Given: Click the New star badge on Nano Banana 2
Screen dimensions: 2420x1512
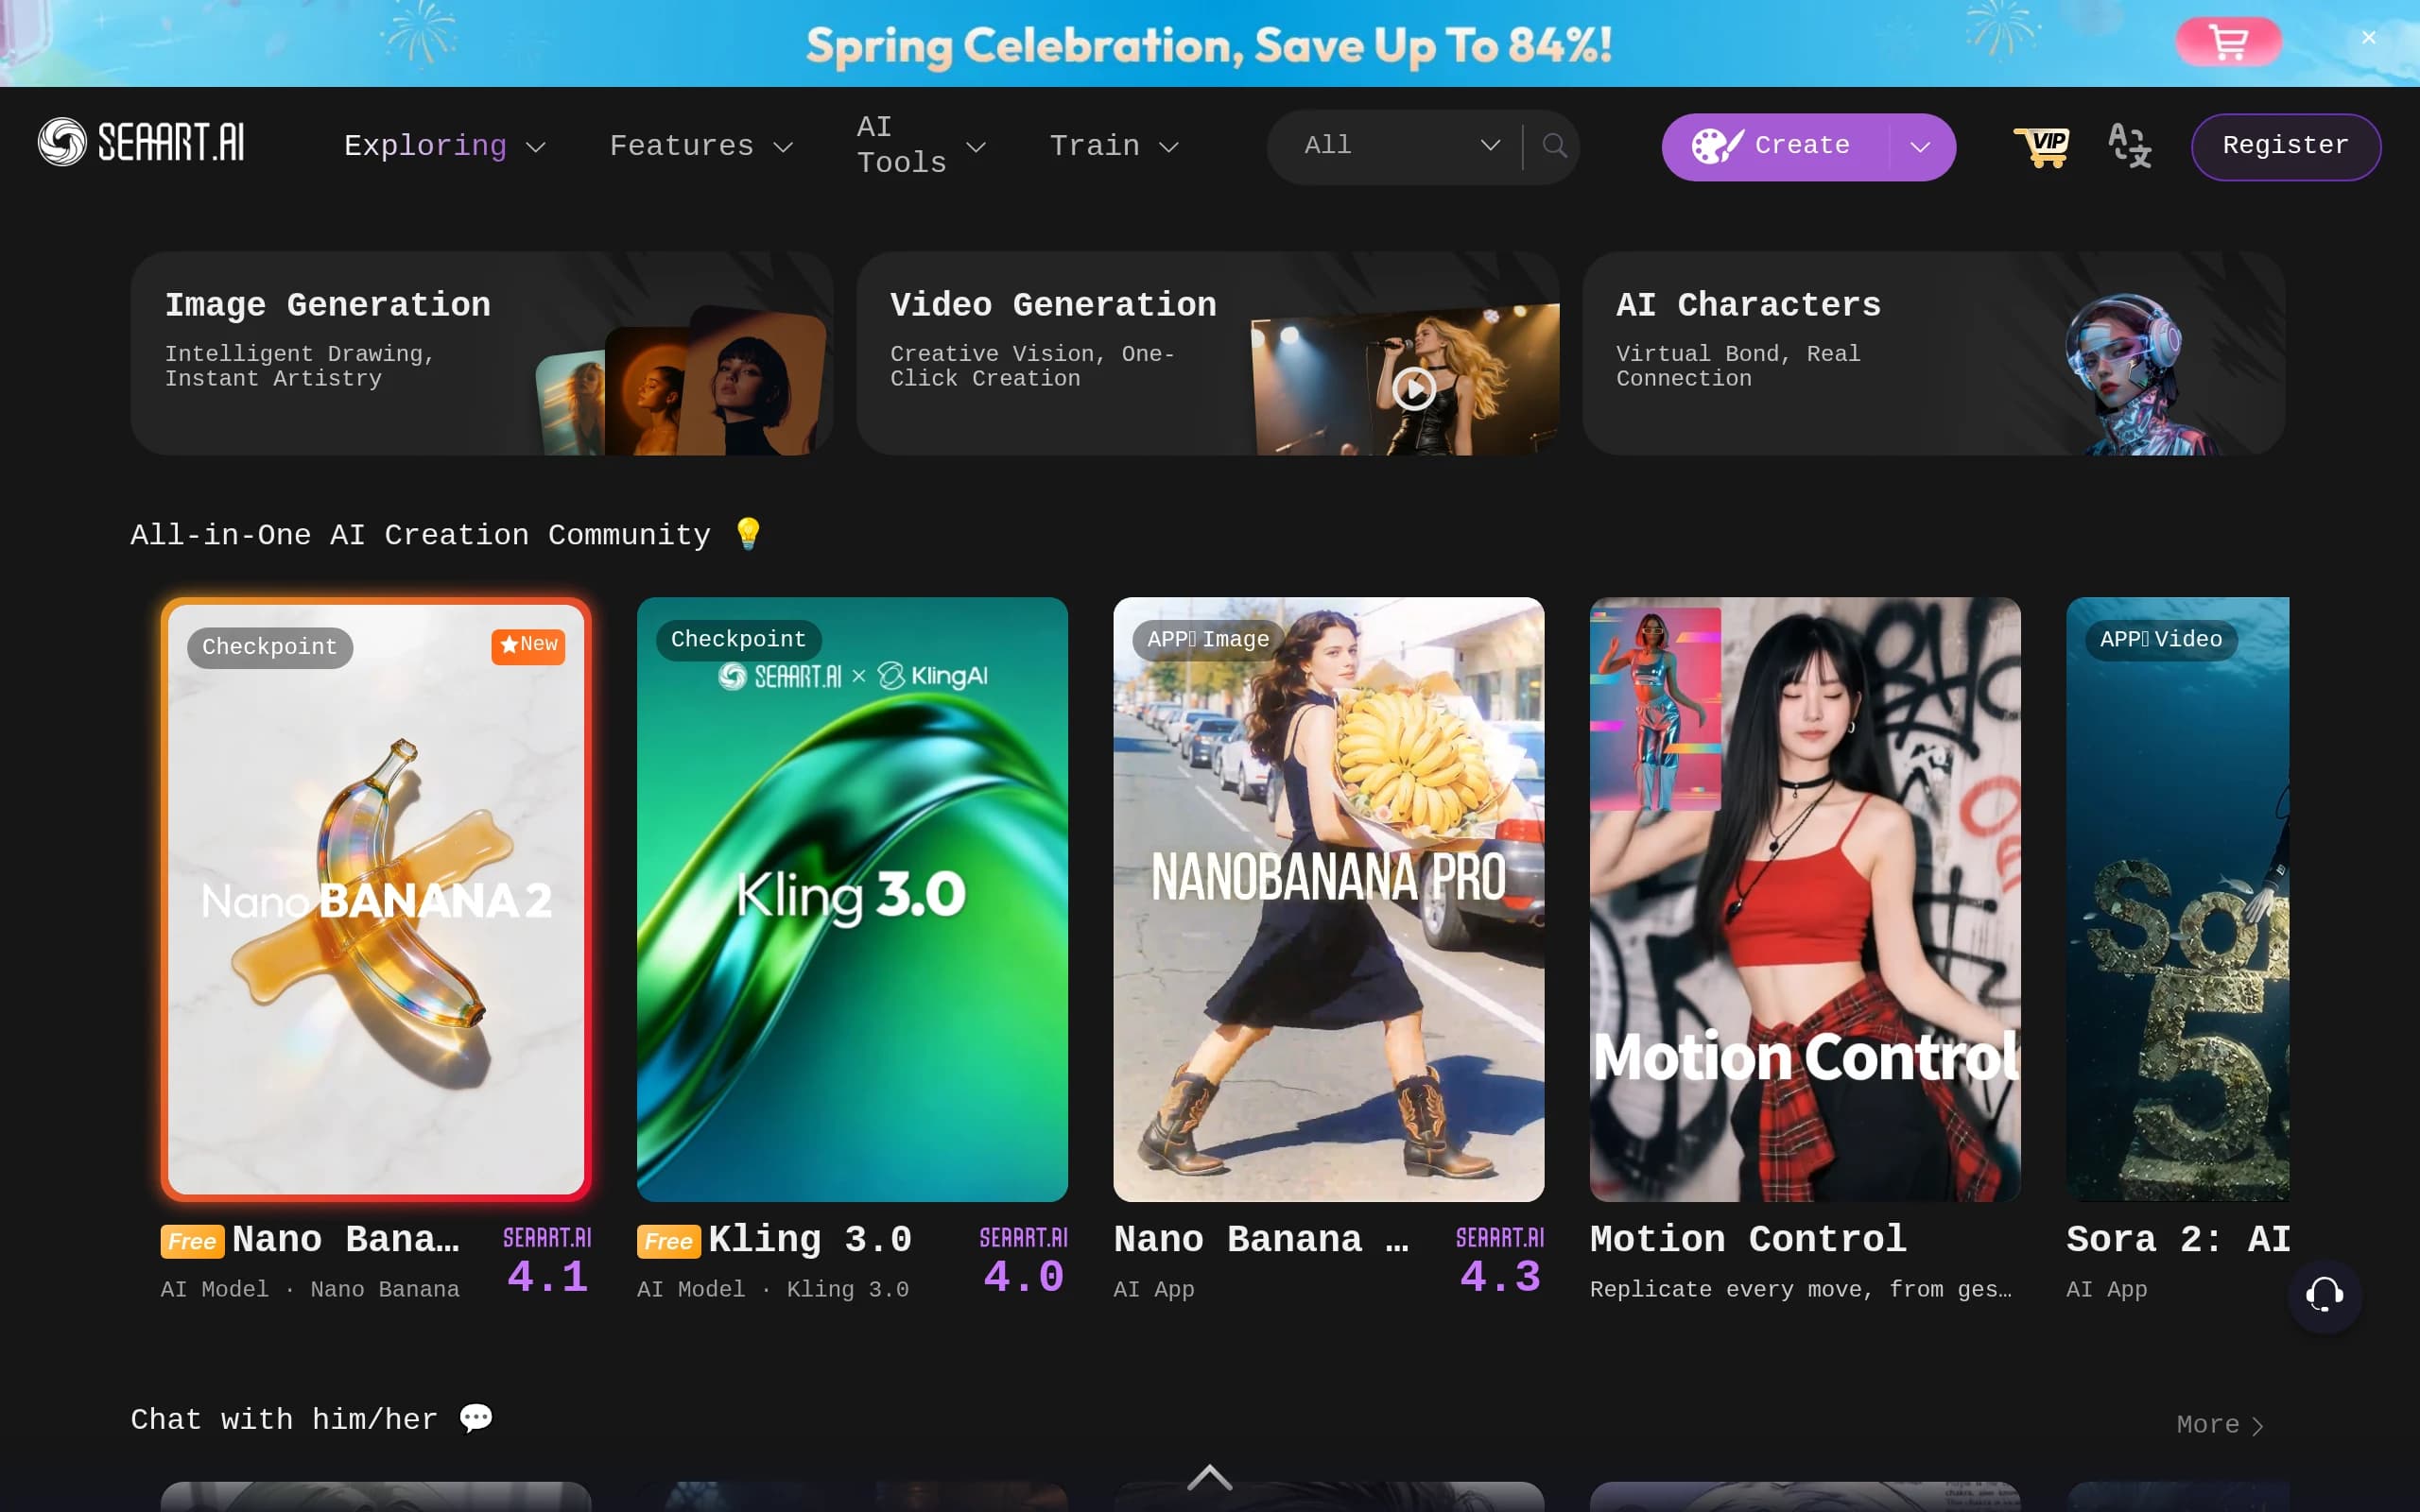Looking at the screenshot, I should tap(528, 645).
